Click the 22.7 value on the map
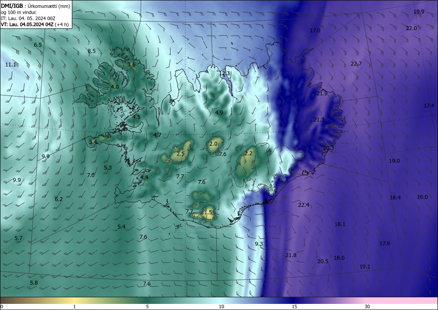 point(356,64)
